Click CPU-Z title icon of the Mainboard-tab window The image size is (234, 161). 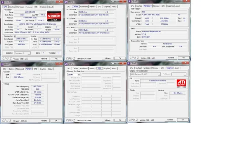129,1
